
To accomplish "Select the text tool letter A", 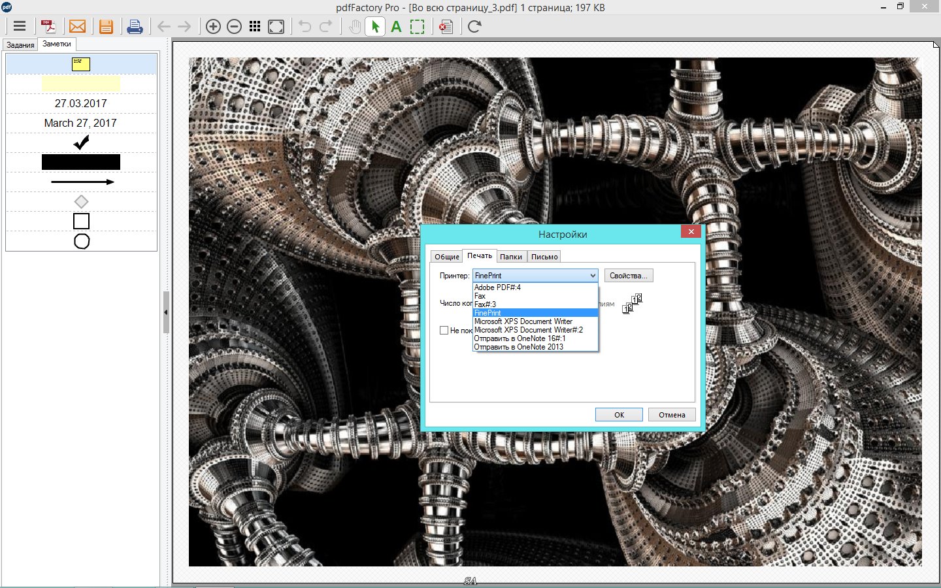I will tap(396, 26).
